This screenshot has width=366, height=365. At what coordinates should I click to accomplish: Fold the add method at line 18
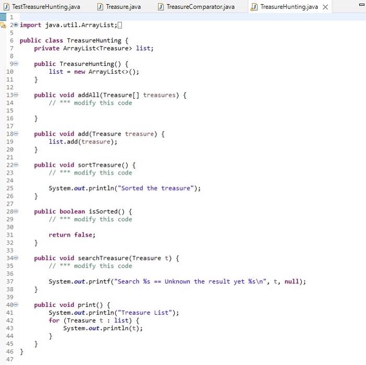(x=16, y=134)
